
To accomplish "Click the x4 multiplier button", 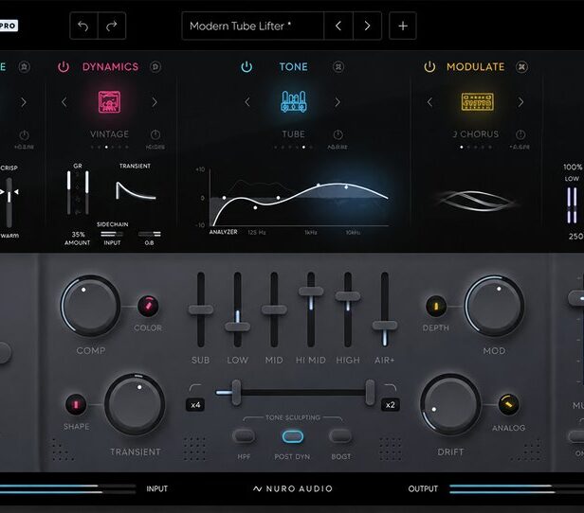I will click(195, 405).
